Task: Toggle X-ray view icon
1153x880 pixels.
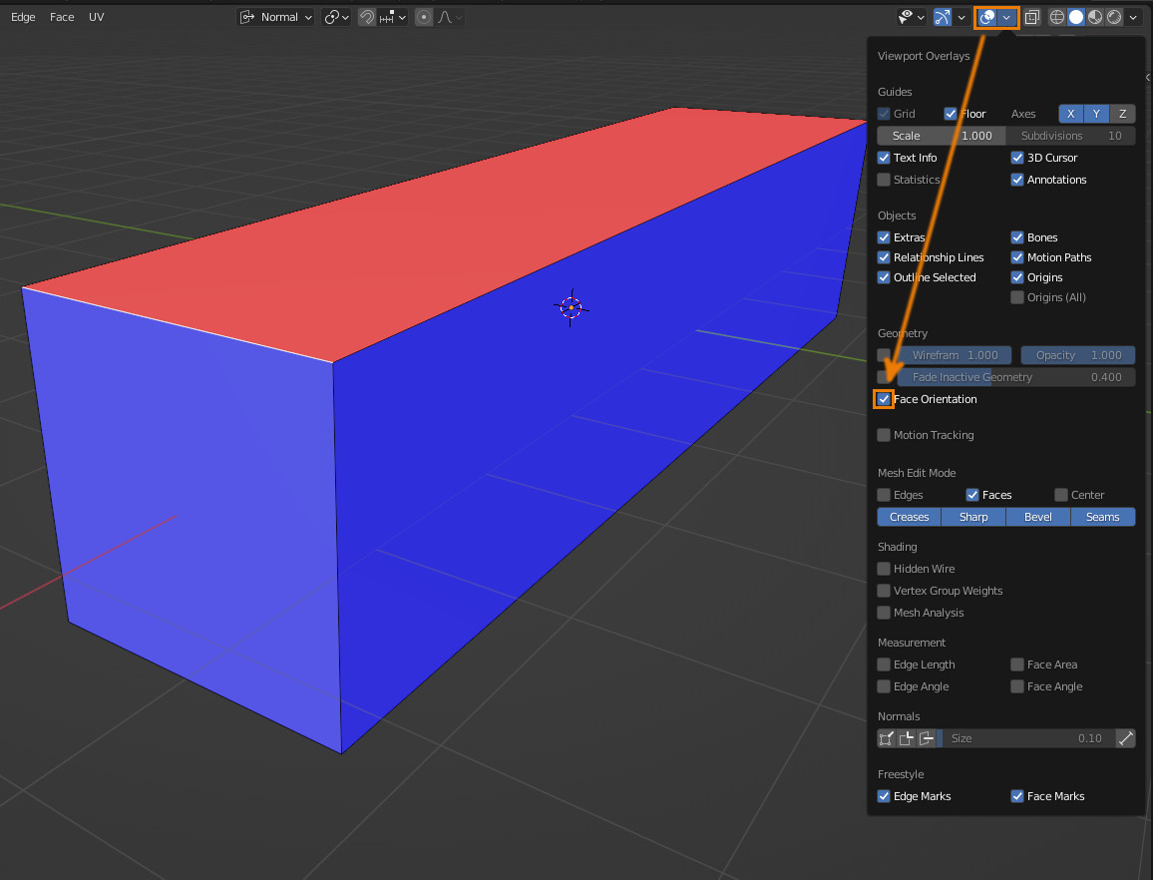Action: point(1032,17)
